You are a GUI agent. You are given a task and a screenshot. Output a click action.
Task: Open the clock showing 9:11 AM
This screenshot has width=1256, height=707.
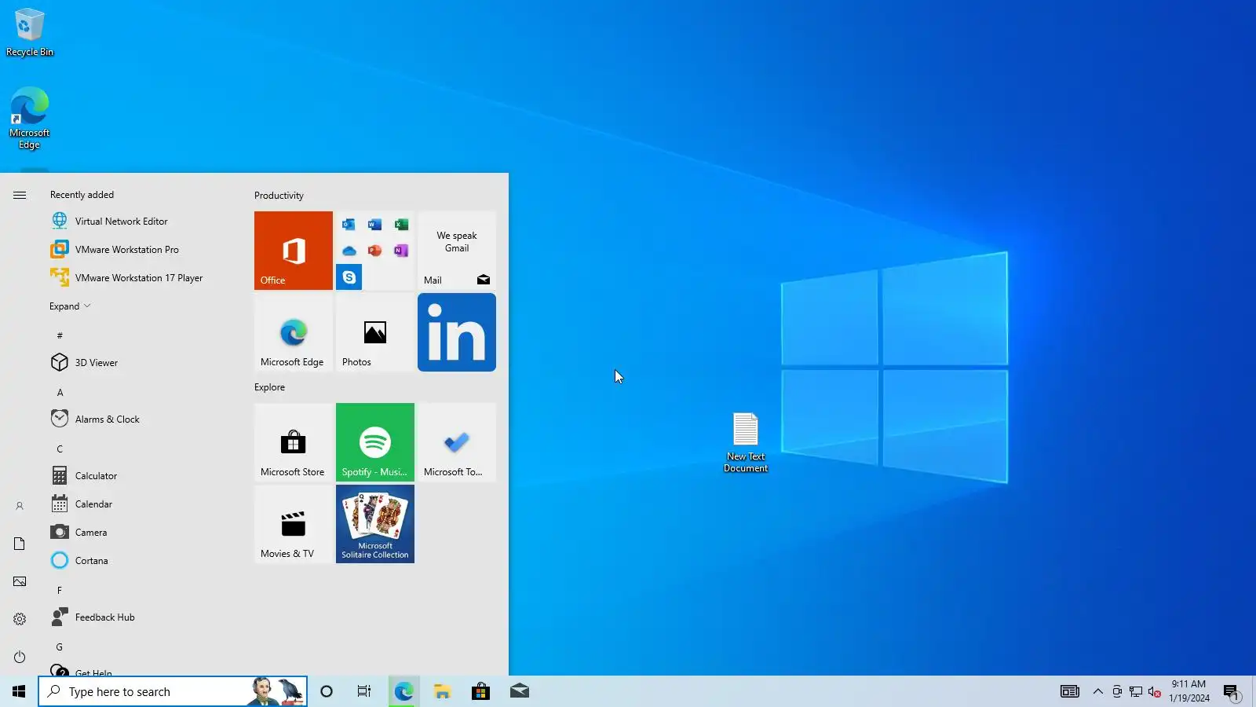click(x=1188, y=691)
